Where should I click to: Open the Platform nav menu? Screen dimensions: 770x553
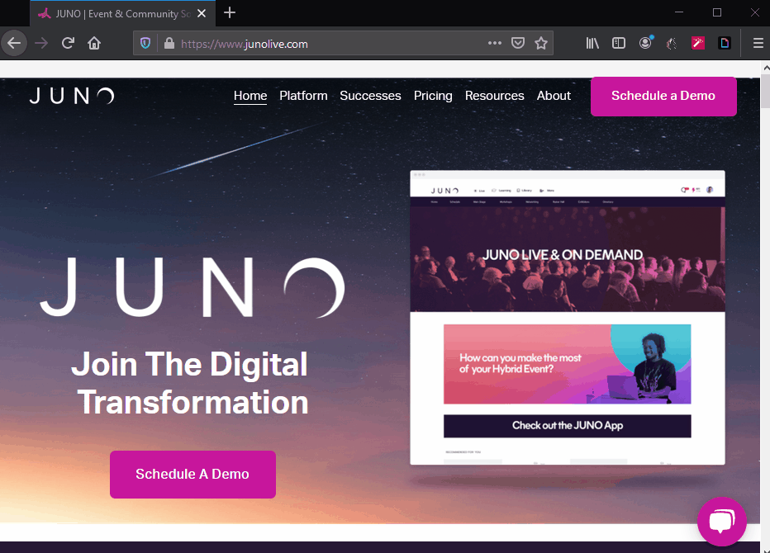tap(303, 96)
